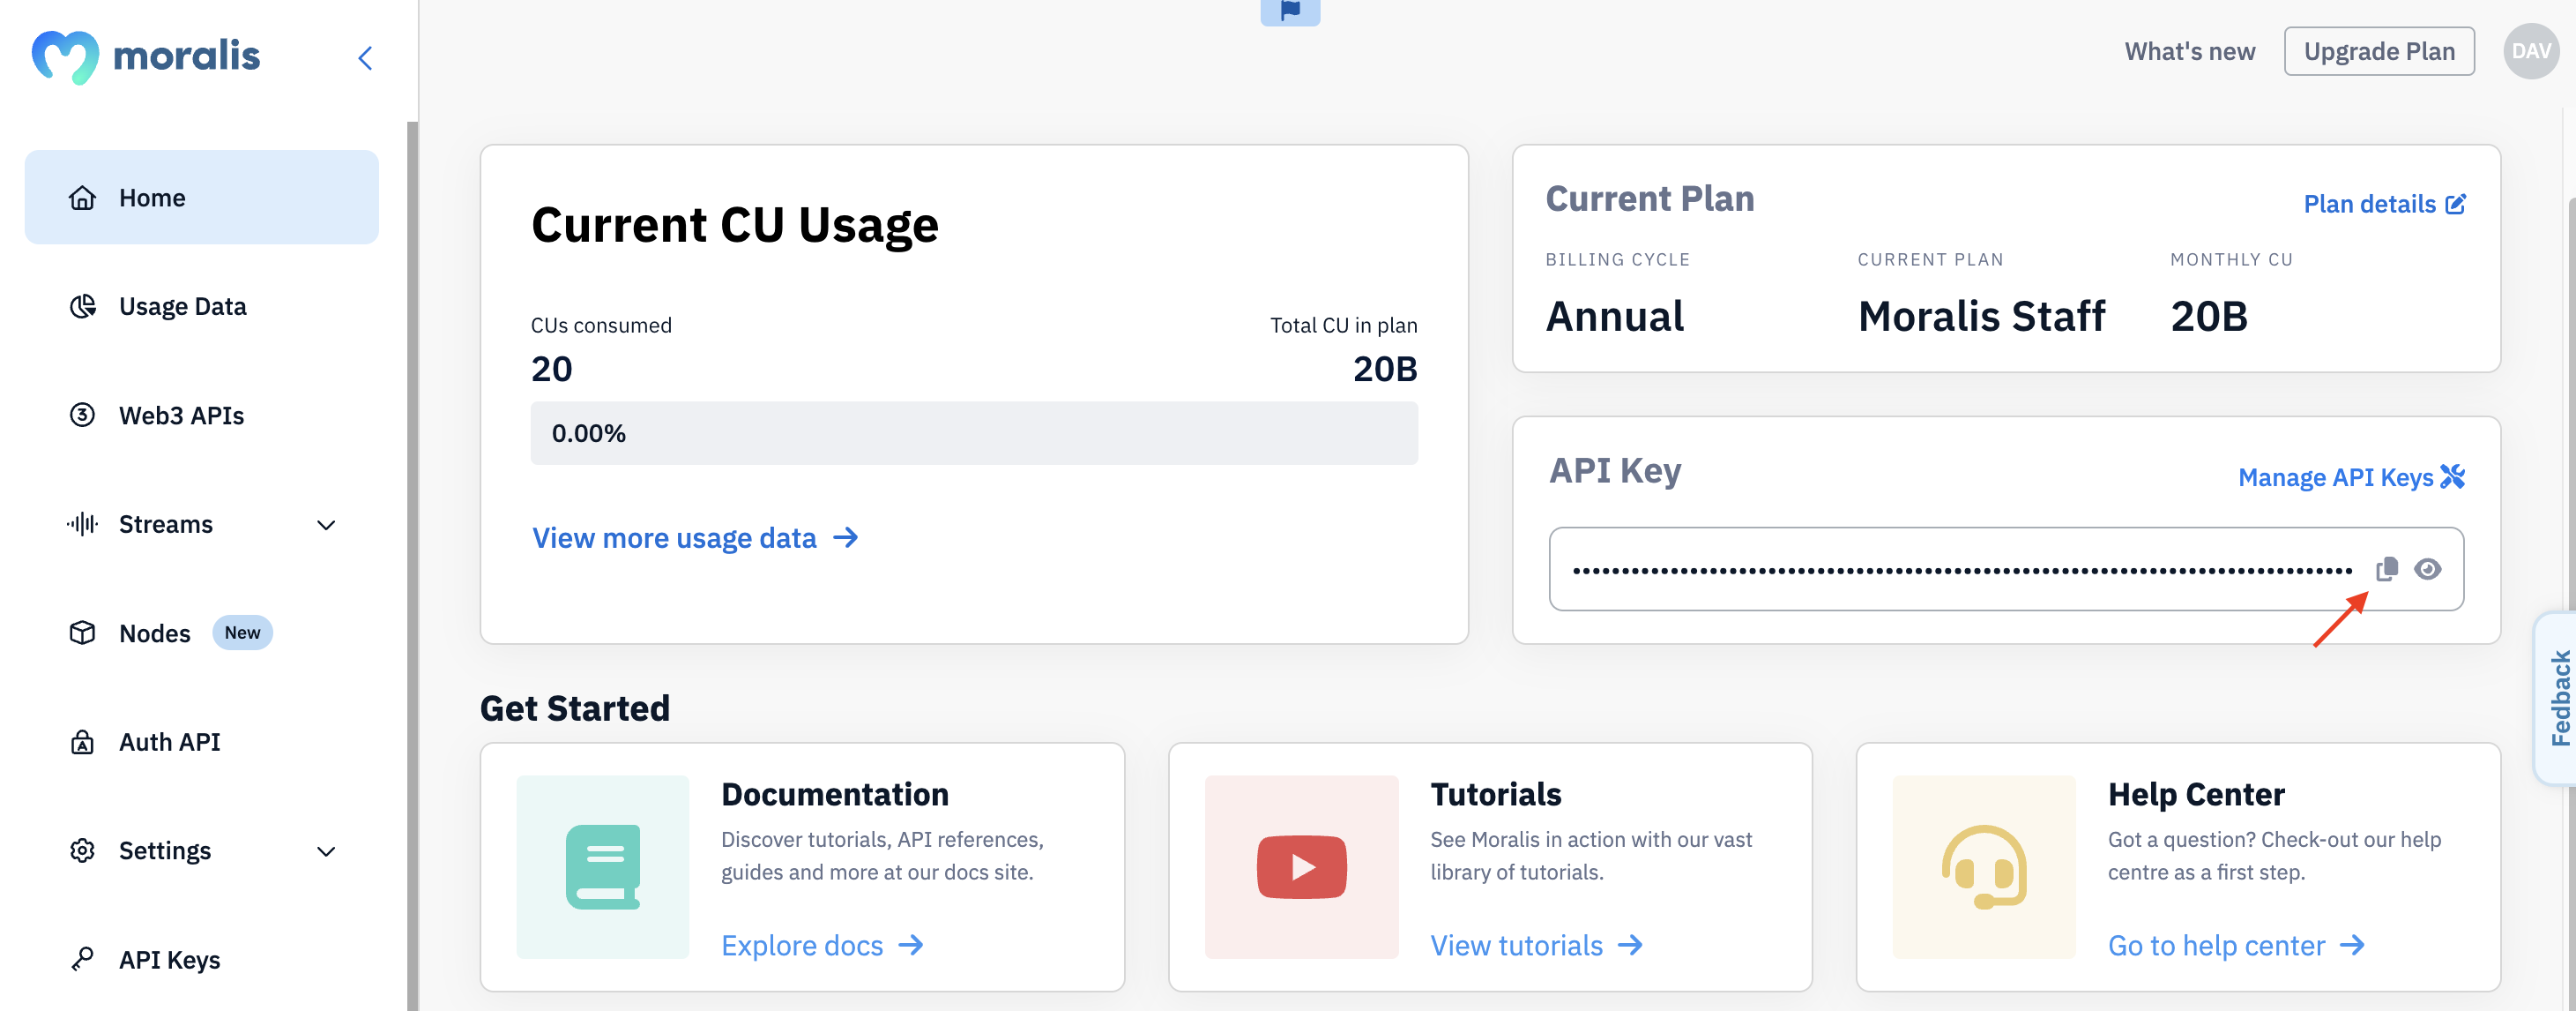Click the Help Center headset thumbnail

[1984, 867]
